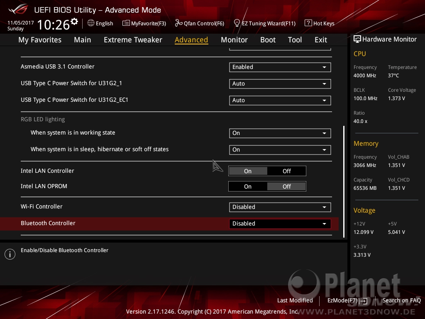This screenshot has height=319, width=425.
Task: Open RGB sleep/hibernate states dropdown
Action: pyautogui.click(x=280, y=150)
